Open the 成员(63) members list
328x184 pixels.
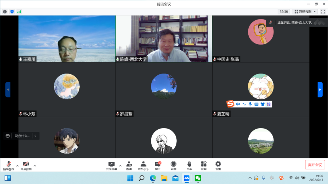[143, 165]
